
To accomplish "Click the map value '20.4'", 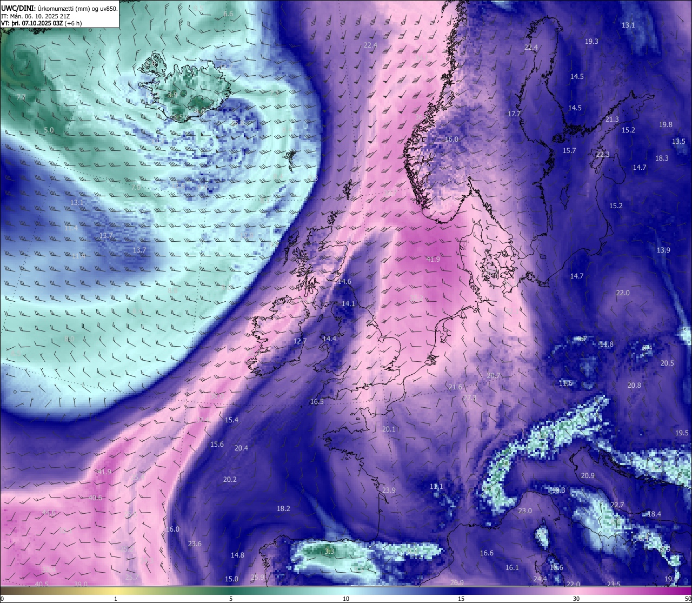I will (x=241, y=448).
